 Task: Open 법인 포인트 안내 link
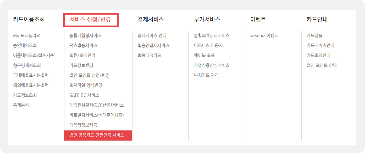click(x=322, y=65)
